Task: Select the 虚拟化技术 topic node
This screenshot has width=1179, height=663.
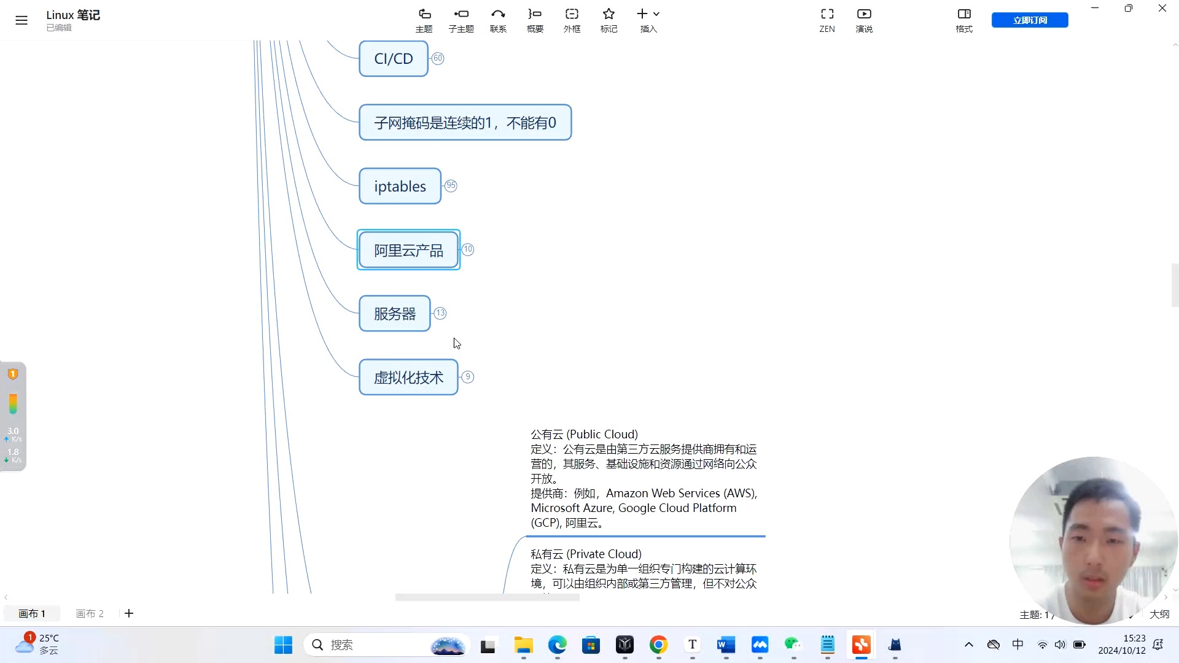Action: pos(408,378)
